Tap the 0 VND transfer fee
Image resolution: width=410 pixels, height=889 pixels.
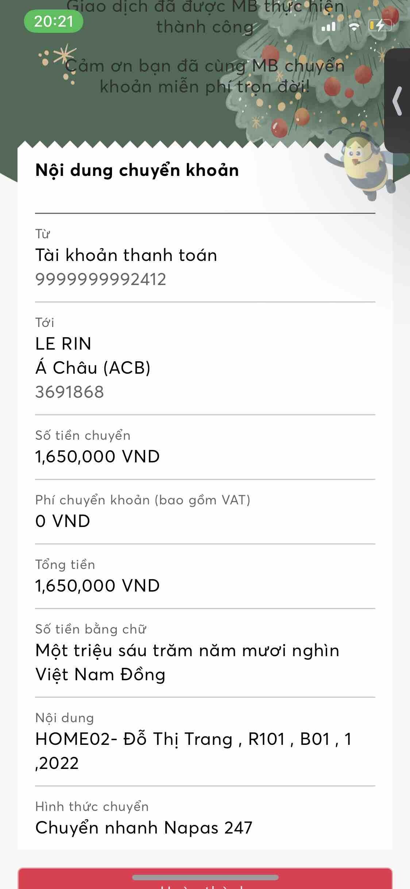pyautogui.click(x=63, y=521)
